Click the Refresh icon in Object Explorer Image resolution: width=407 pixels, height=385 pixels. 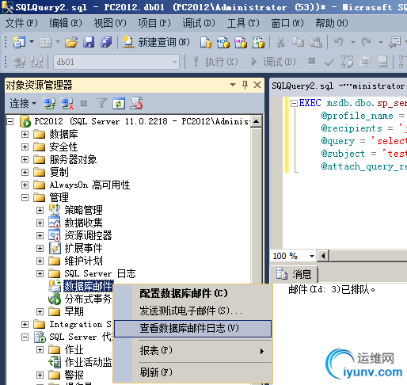pos(119,104)
